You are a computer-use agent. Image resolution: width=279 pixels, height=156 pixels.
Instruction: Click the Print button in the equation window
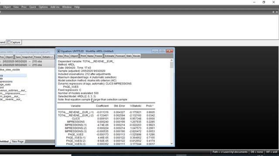pos(83,56)
